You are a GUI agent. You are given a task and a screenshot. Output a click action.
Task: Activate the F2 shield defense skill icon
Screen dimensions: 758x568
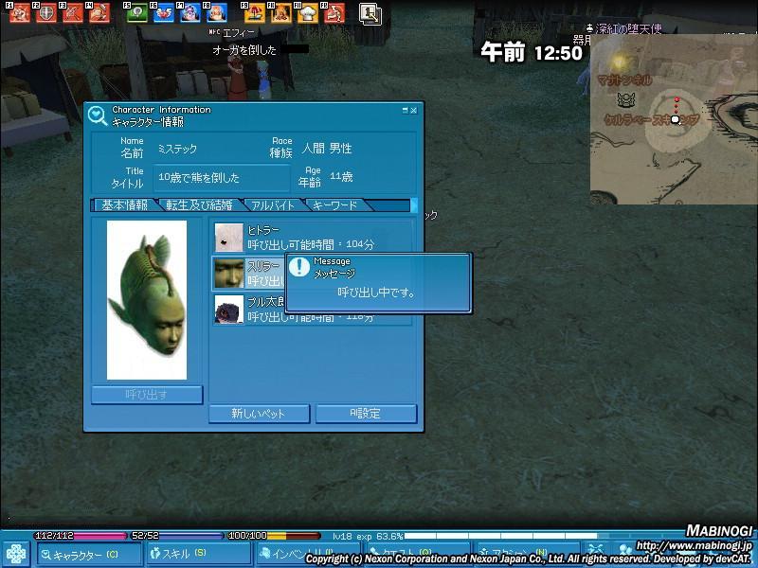[45, 12]
